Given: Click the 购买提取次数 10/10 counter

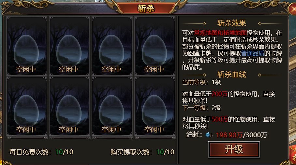Looking at the screenshot, I should pos(142,152).
